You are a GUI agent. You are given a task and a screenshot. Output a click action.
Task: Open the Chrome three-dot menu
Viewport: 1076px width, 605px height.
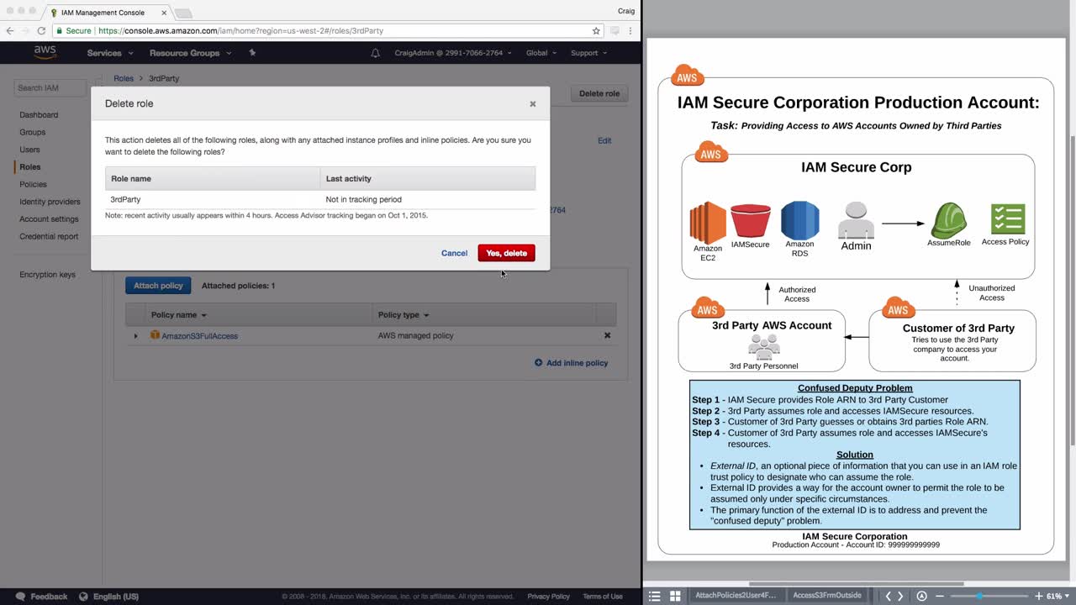point(630,31)
